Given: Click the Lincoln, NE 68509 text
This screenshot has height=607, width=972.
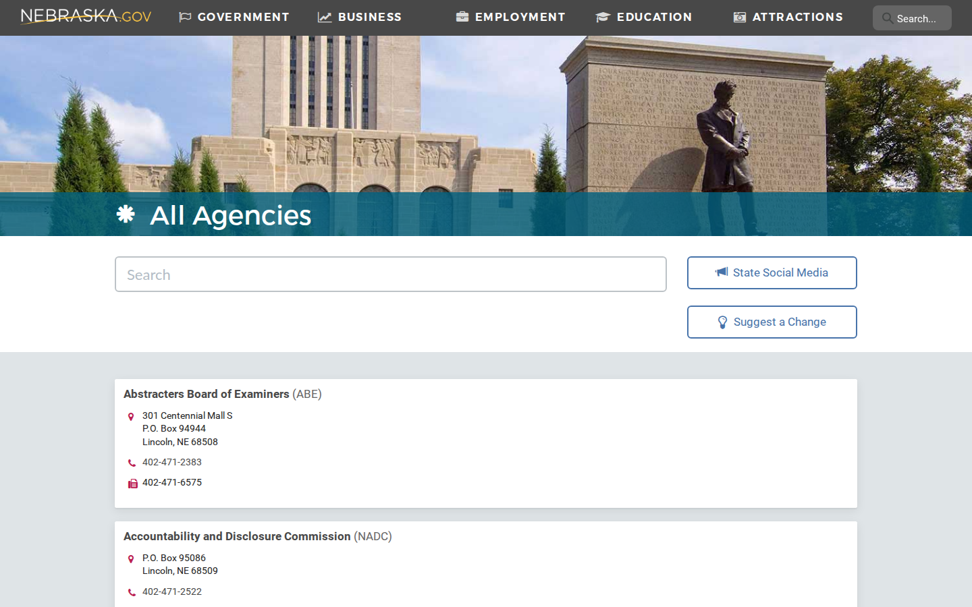Looking at the screenshot, I should tap(180, 571).
